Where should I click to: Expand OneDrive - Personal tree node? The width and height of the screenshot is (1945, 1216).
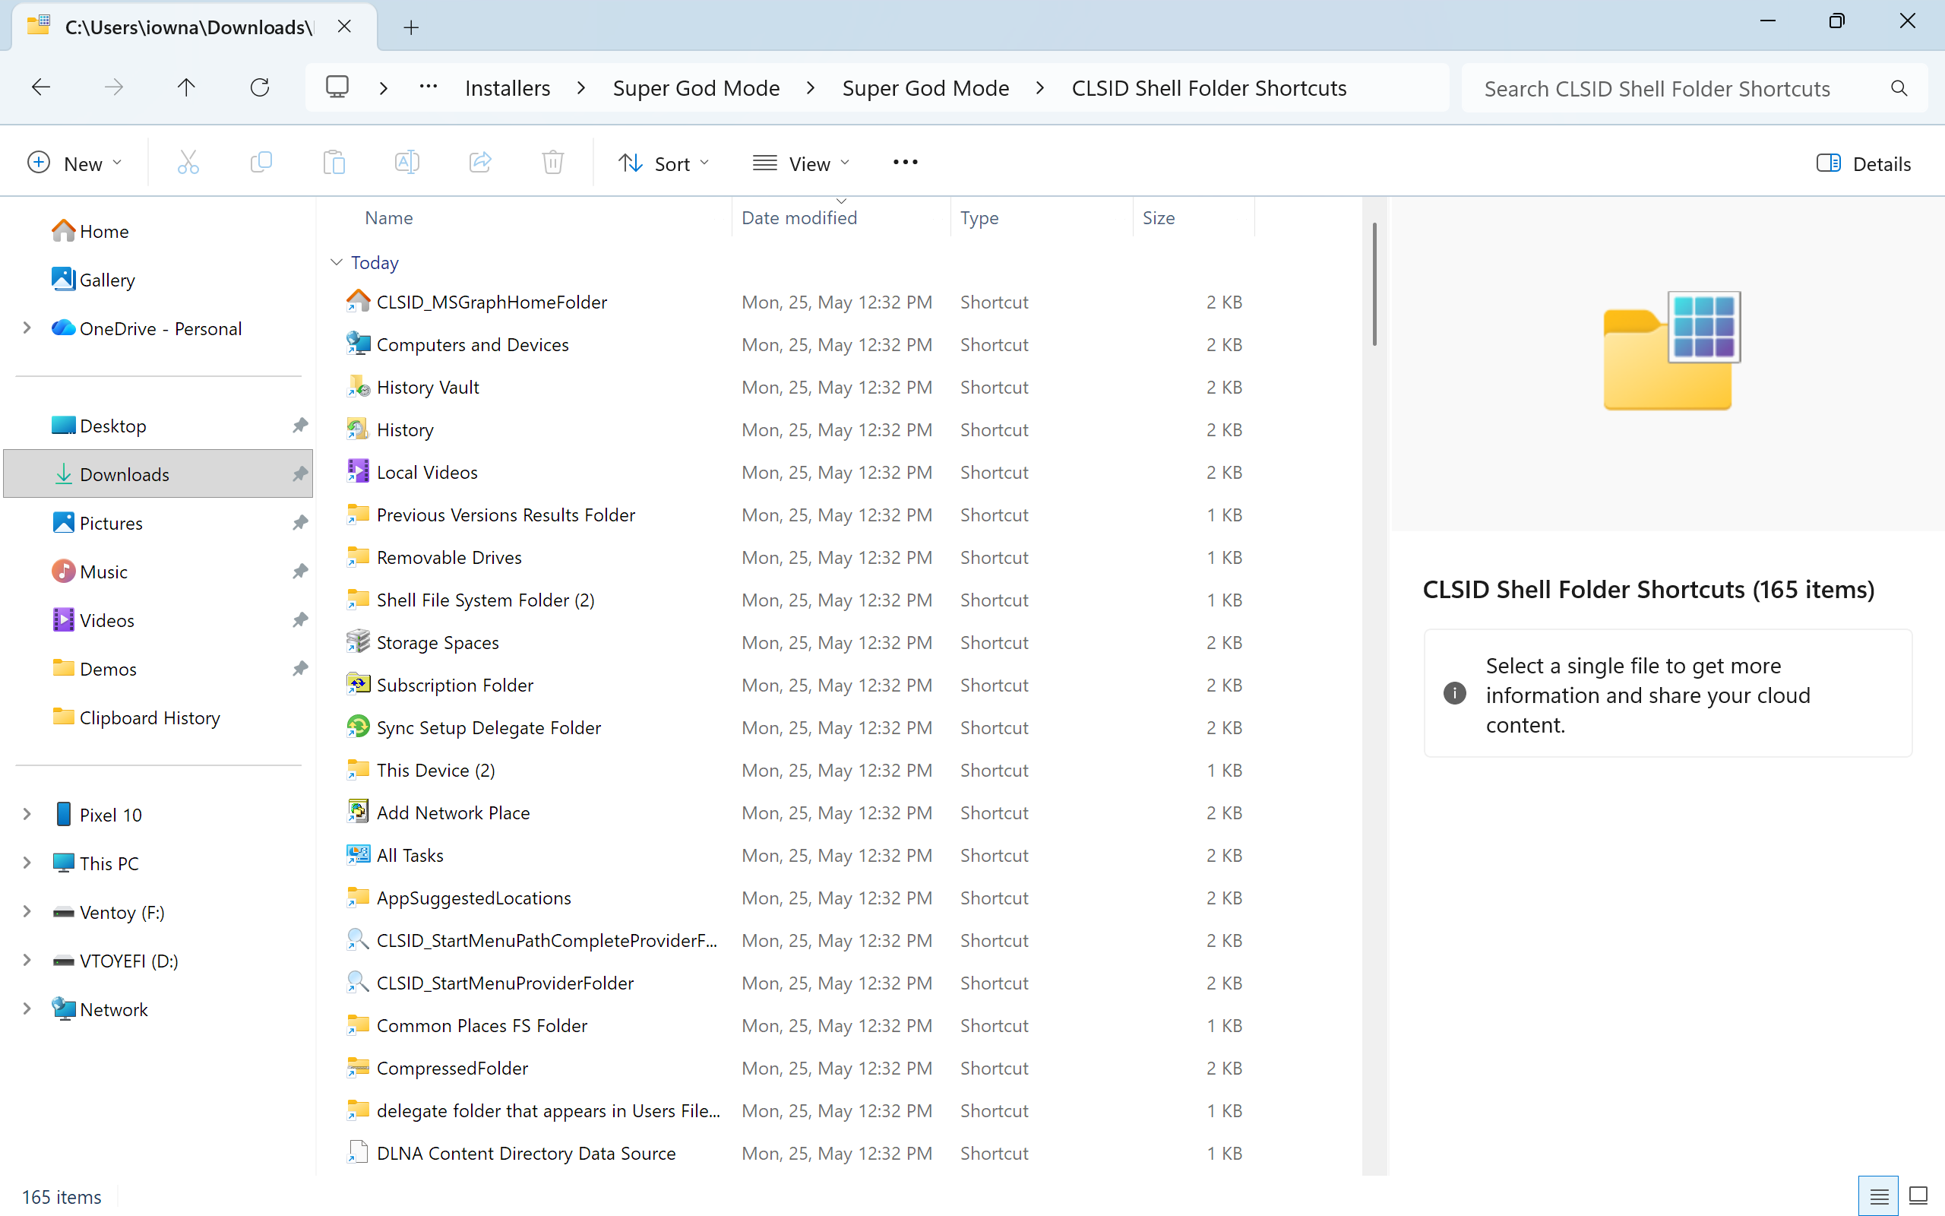(x=27, y=328)
